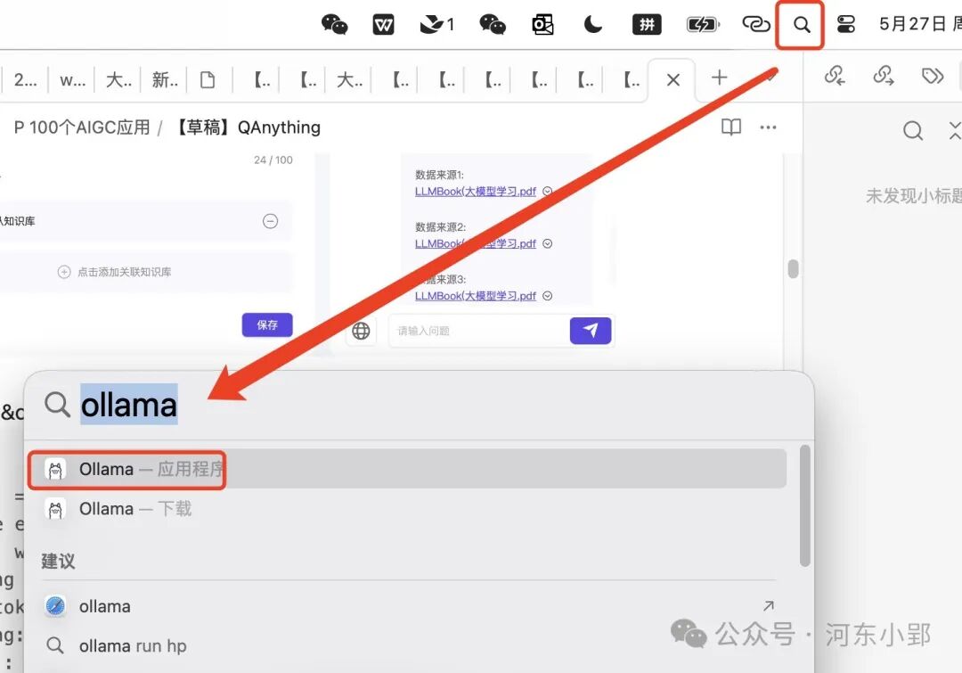Open the LLMBook pdf link under 数据来源1
The height and width of the screenshot is (673, 962).
(x=476, y=192)
